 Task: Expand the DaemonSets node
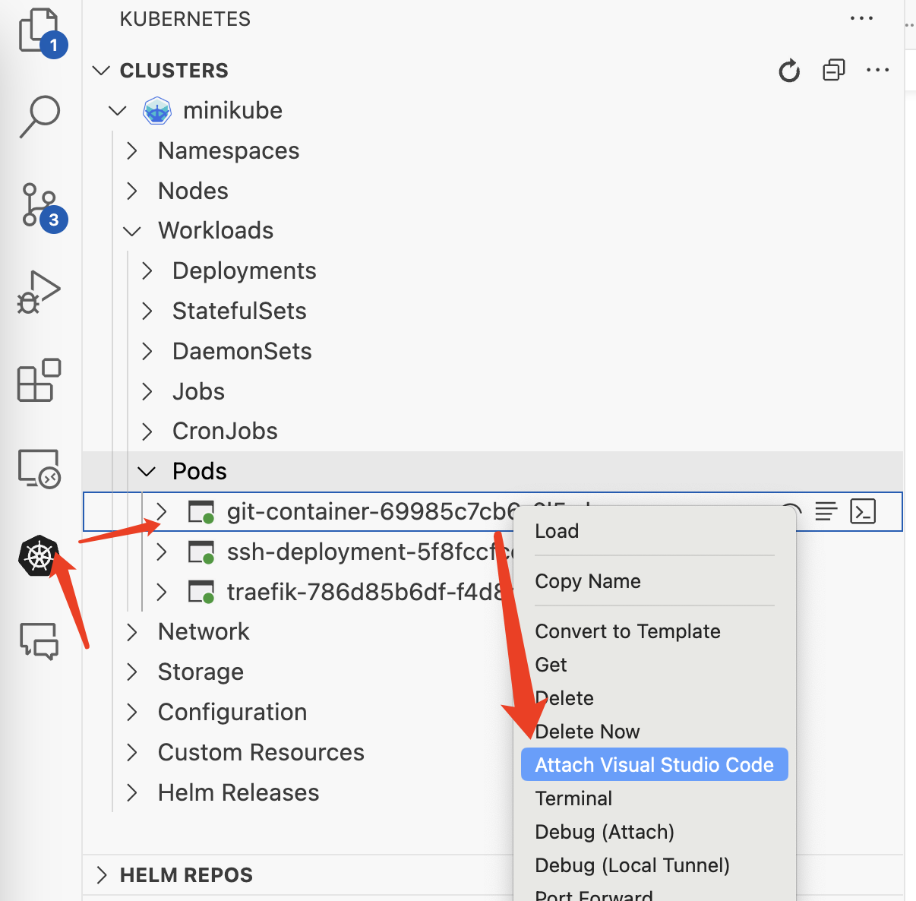147,351
